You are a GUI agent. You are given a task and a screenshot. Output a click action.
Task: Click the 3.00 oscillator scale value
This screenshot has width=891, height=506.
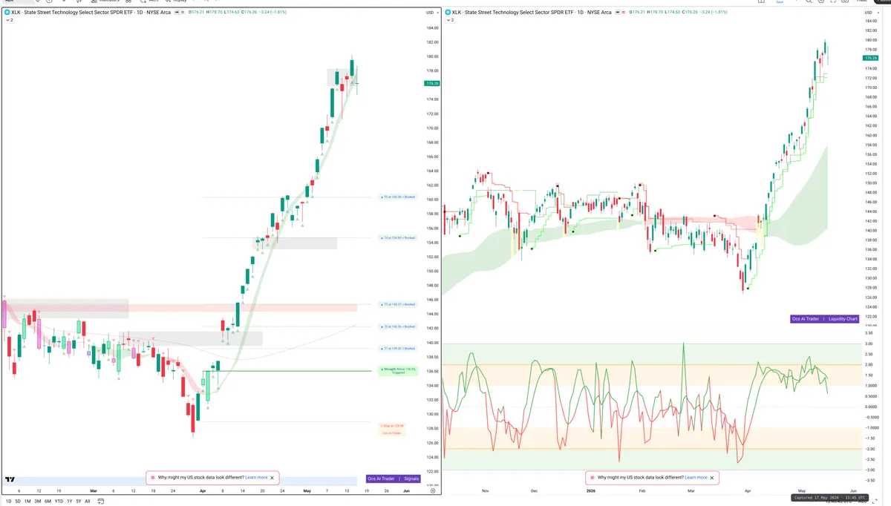(x=869, y=344)
